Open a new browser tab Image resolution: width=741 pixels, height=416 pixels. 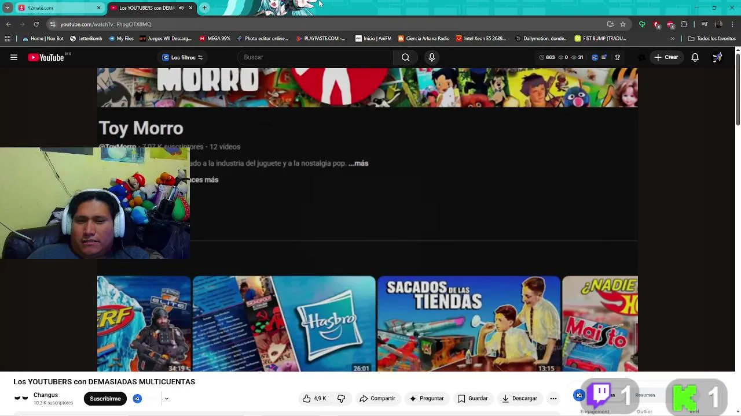[x=204, y=8]
